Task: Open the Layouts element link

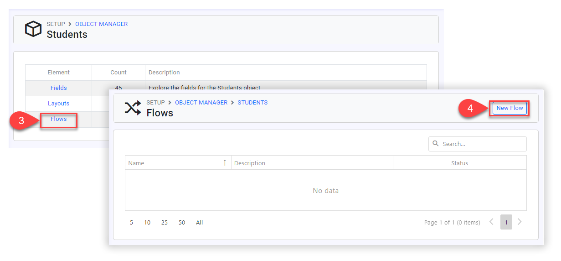Action: click(x=59, y=104)
